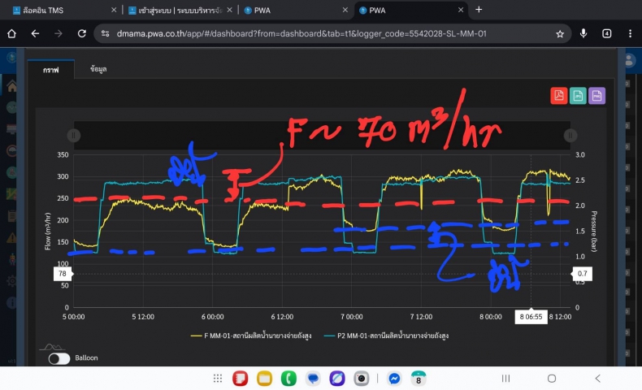Toggle the Balloon switch
The width and height of the screenshot is (642, 390).
coord(59,357)
